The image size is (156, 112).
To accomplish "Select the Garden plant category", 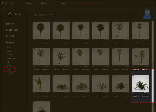I will [x=9, y=51].
